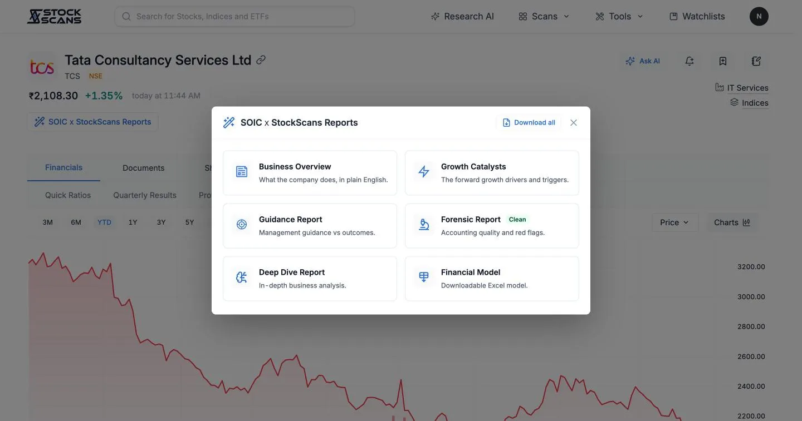Click the Charts button
Image resolution: width=802 pixels, height=421 pixels.
tap(732, 222)
